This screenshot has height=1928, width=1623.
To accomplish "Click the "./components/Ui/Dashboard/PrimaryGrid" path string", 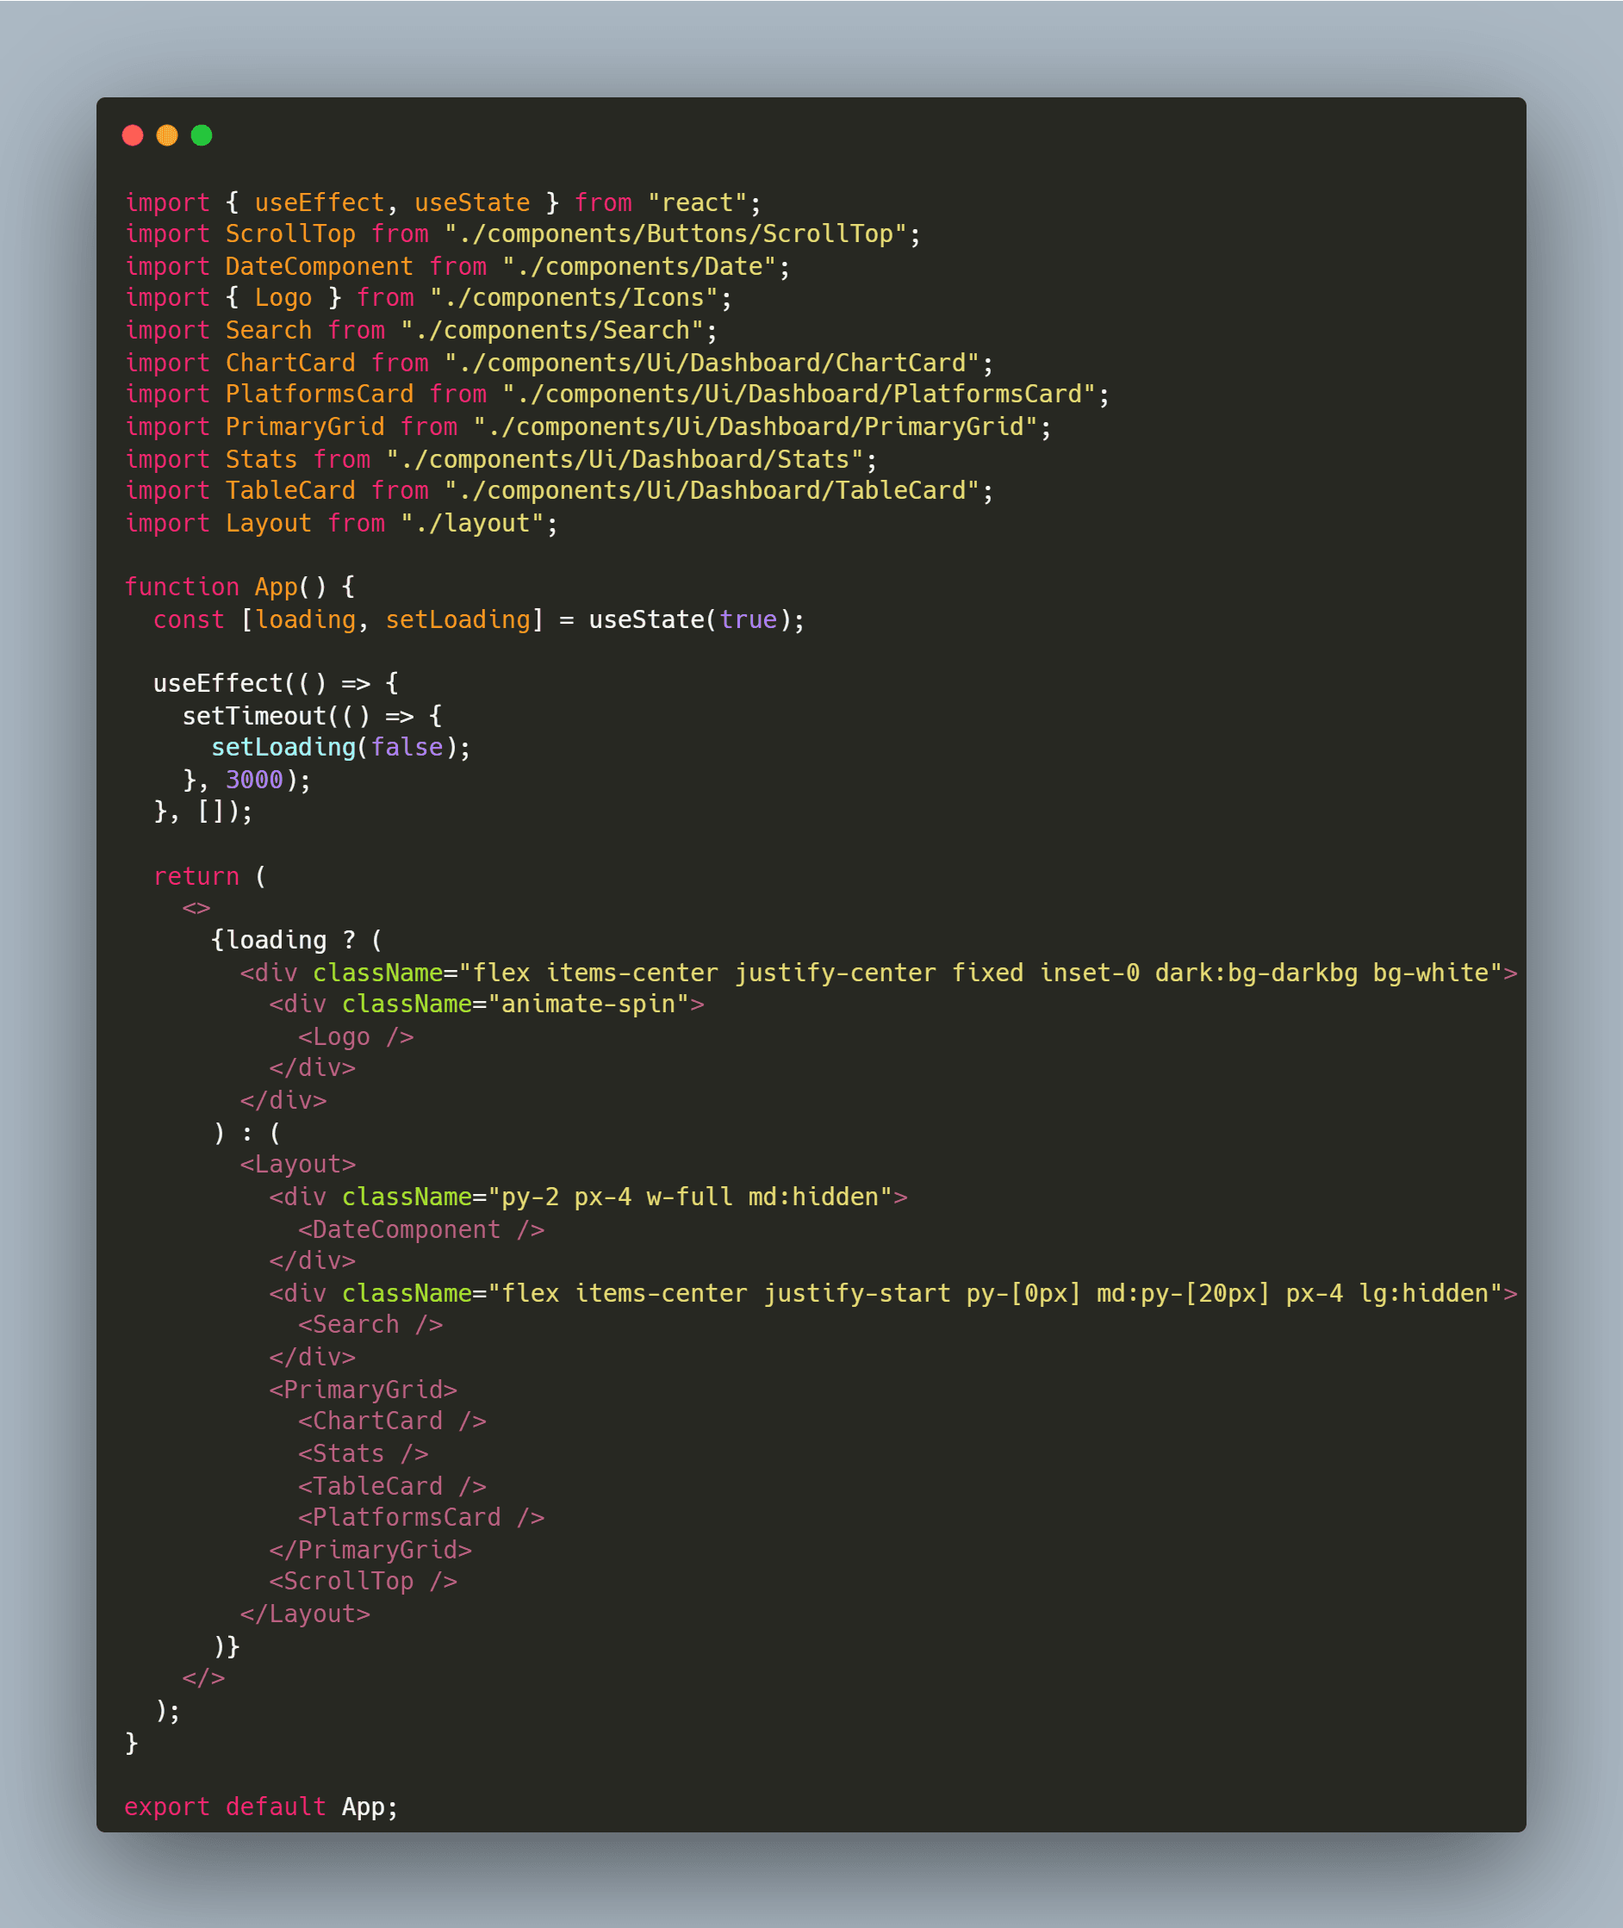I will click(x=756, y=426).
